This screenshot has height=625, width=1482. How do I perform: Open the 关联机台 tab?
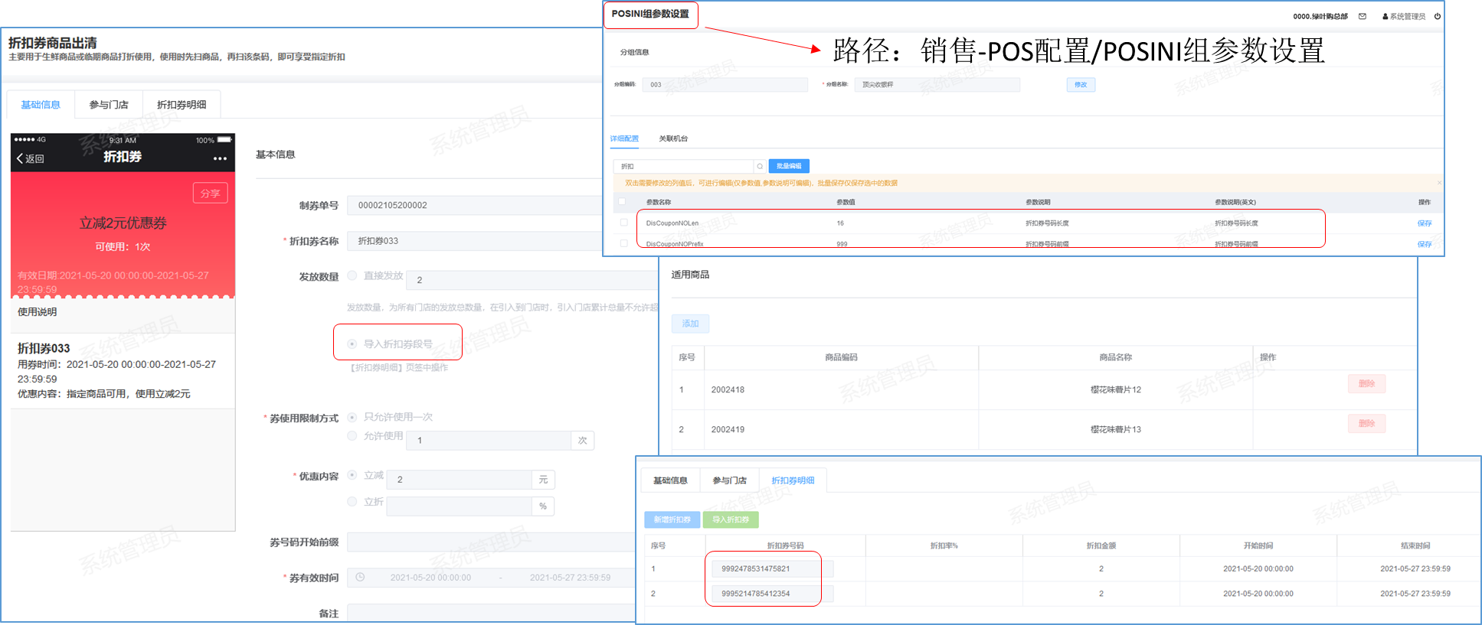coord(673,138)
